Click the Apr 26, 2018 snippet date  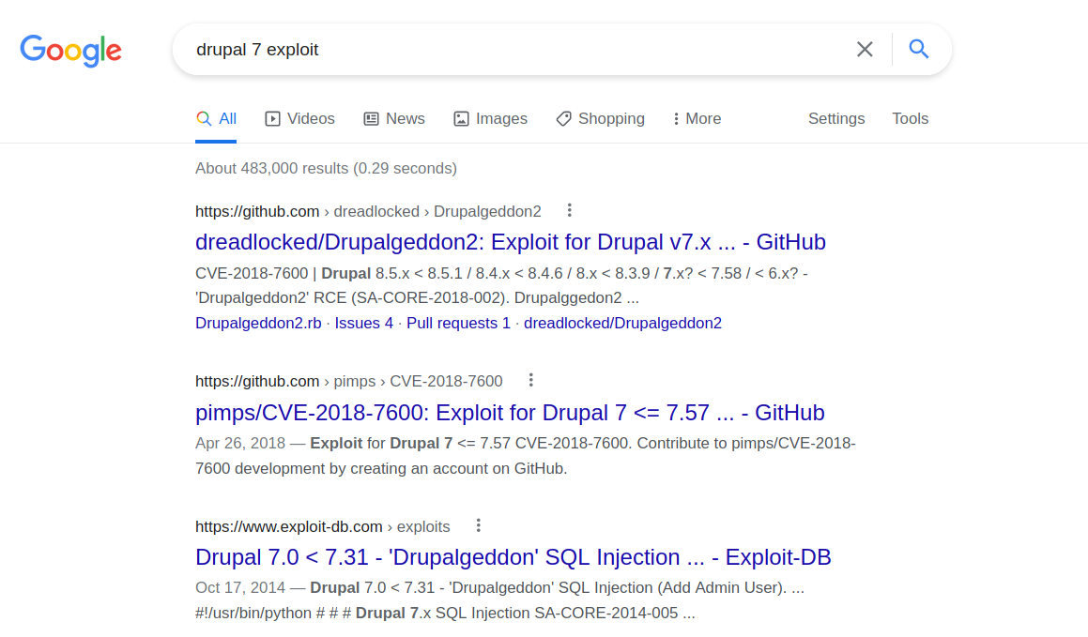pyautogui.click(x=240, y=443)
